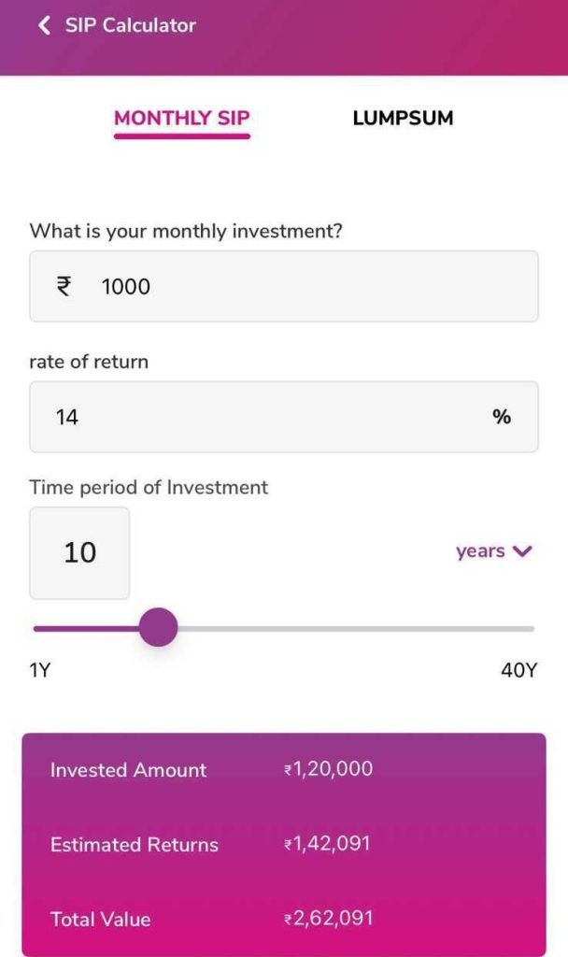
Task: Tap the 40Y maximum label
Action: click(x=518, y=670)
